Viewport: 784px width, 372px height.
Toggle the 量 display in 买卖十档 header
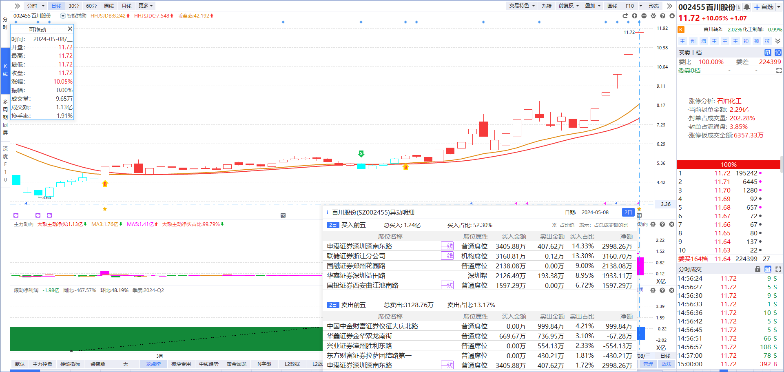(768, 53)
